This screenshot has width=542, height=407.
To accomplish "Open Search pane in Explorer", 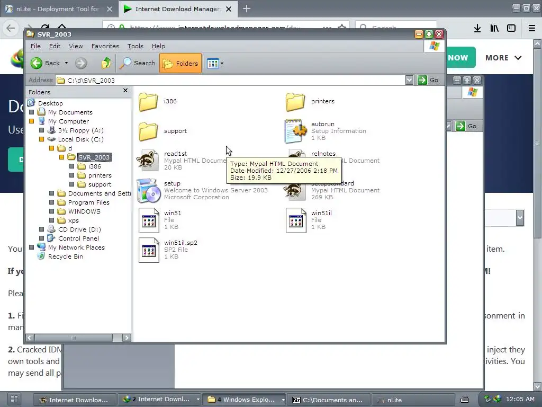I will click(138, 64).
